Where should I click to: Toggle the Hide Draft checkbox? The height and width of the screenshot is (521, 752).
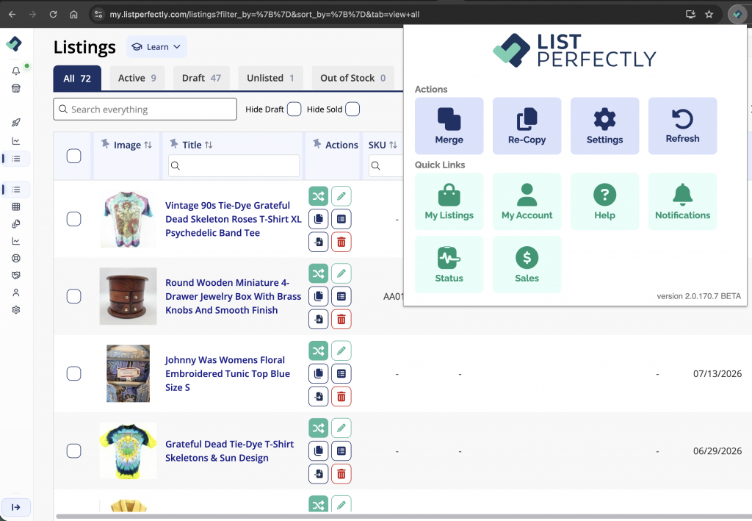coord(294,109)
